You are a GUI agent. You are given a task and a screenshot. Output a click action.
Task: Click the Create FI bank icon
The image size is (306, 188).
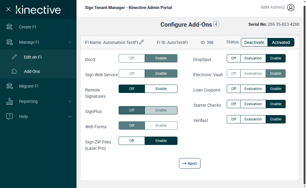tap(9, 27)
